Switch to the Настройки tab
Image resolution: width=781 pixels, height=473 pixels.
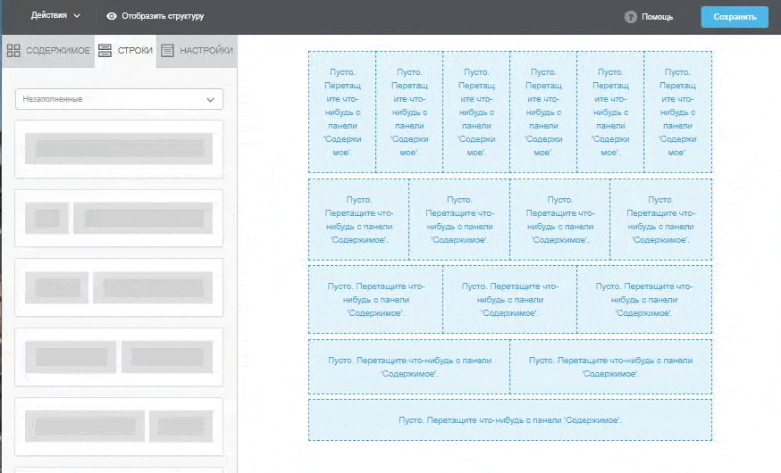(197, 50)
